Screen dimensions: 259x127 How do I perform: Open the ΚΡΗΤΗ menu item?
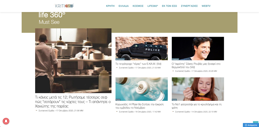click(110, 6)
